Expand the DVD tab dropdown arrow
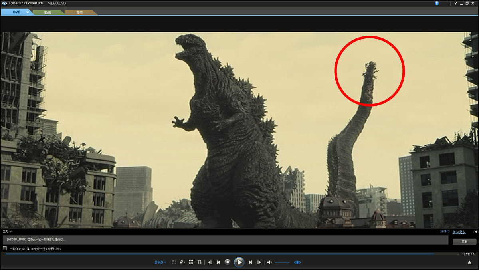 [x=27, y=12]
